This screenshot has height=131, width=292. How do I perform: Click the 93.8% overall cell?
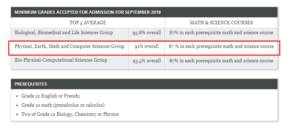147,33
